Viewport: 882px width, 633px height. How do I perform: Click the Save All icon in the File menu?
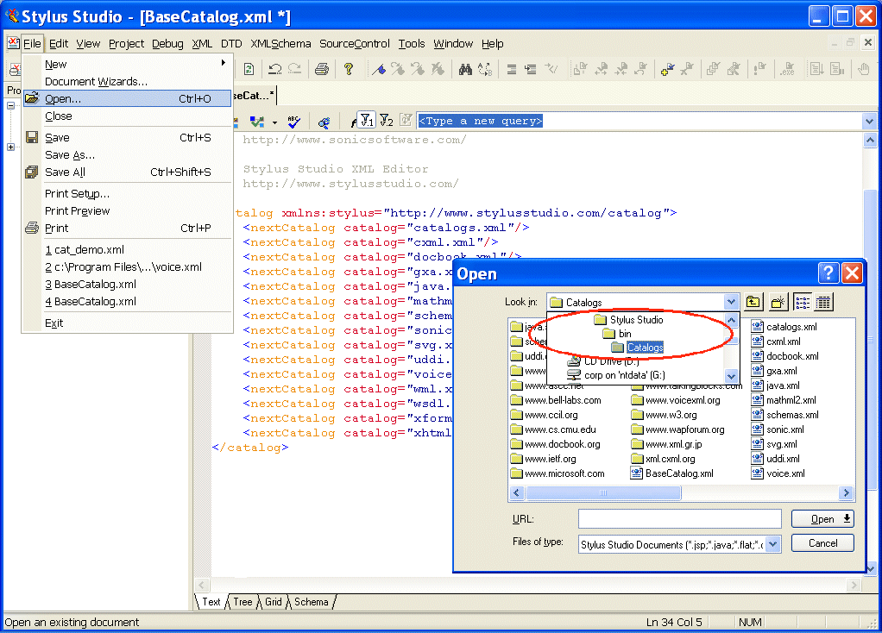tap(31, 171)
